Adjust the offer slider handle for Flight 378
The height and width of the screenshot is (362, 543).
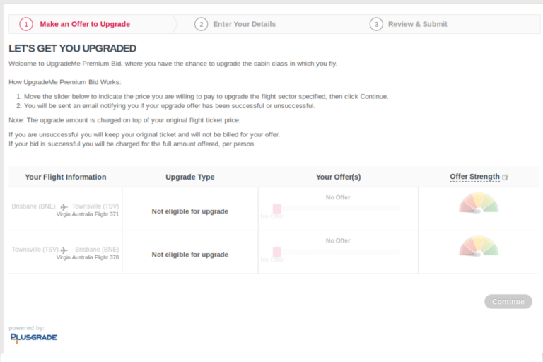coord(276,252)
